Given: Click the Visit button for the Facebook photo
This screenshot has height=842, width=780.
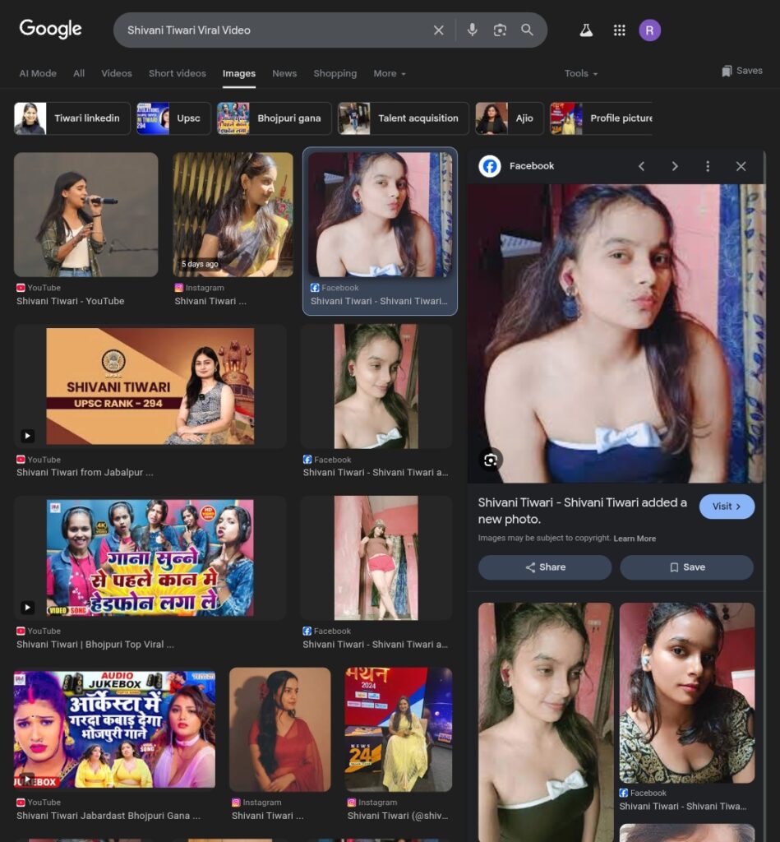Looking at the screenshot, I should click(x=727, y=507).
